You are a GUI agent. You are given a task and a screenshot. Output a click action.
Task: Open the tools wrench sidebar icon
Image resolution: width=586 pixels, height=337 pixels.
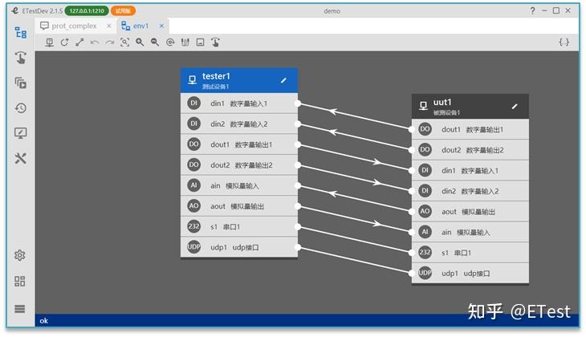coord(21,158)
